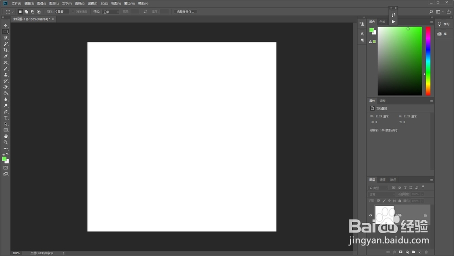Open the Color panel flyout menu
Screen dimensions: 454x256
point(431,22)
